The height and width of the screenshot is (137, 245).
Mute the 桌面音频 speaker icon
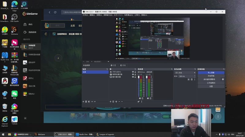tap(148, 98)
